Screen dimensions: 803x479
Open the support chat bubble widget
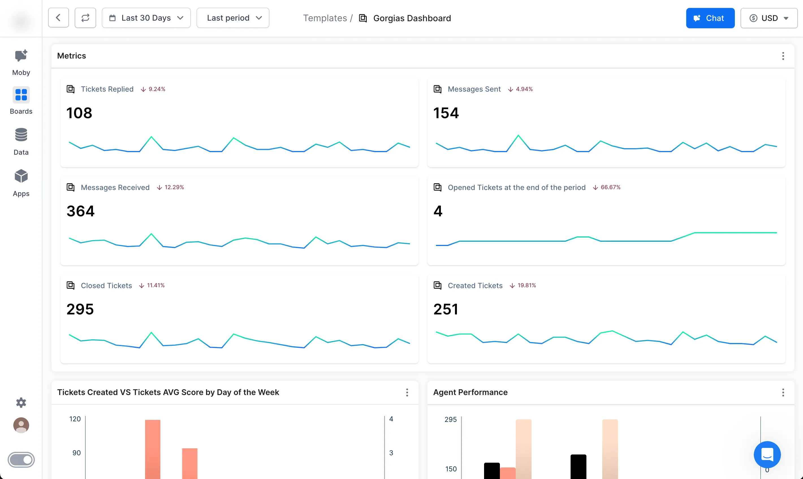point(767,454)
